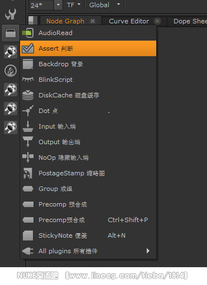Switch to the Dope Sheet tab
This screenshot has height=285, width=207.
[190, 21]
